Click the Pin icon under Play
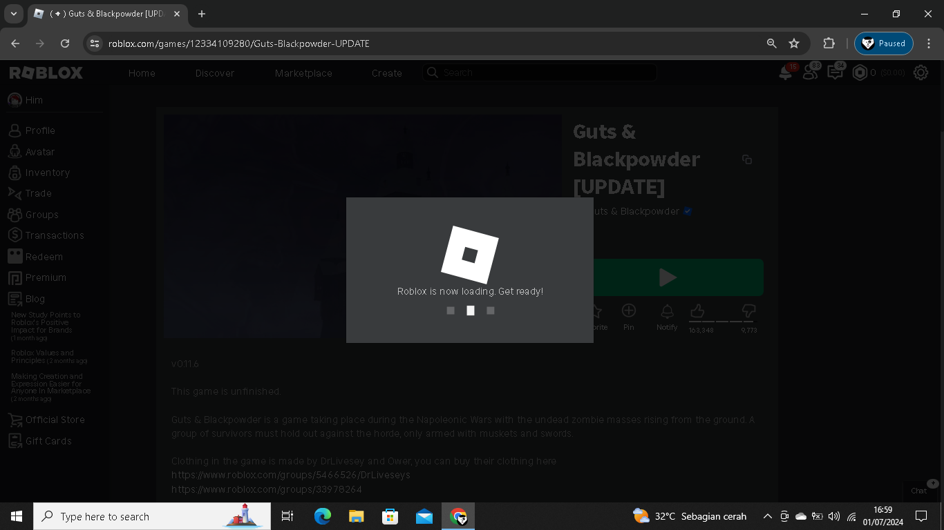 point(629,311)
